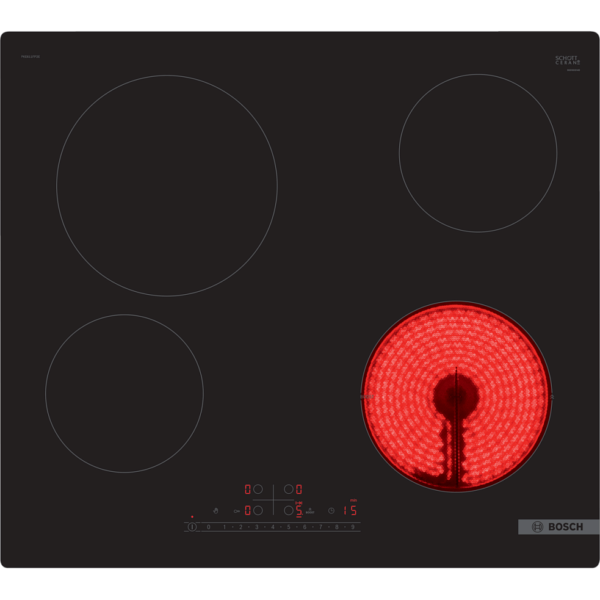Image resolution: width=600 pixels, height=600 pixels.
Task: Tap the red 15 timer display
Action: point(350,510)
